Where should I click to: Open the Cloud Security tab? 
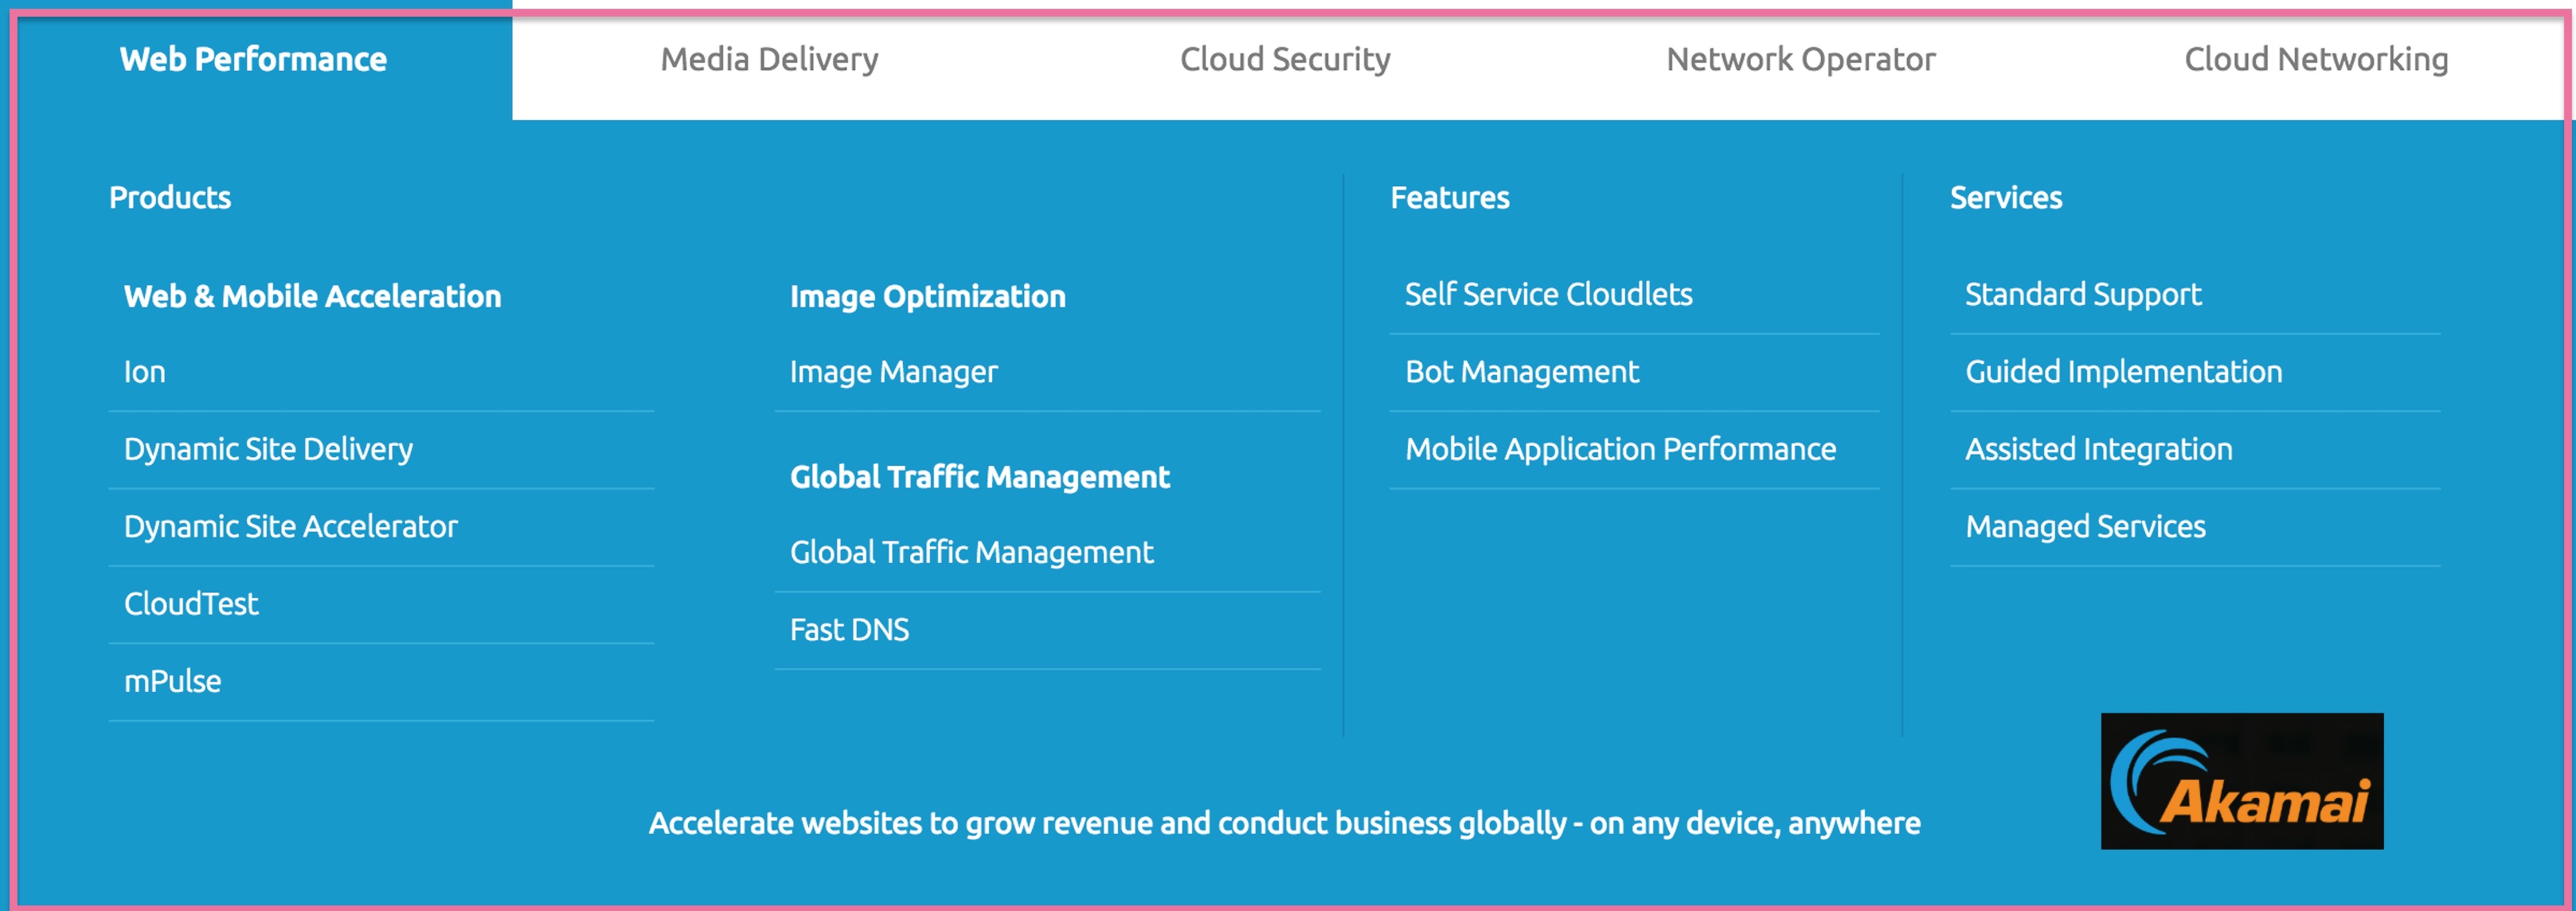1285,60
